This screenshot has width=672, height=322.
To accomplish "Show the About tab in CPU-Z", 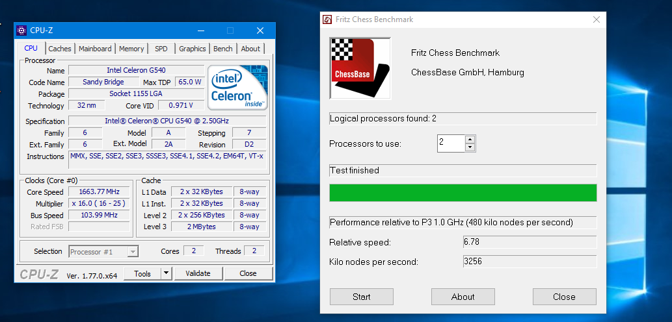I will 250,49.
